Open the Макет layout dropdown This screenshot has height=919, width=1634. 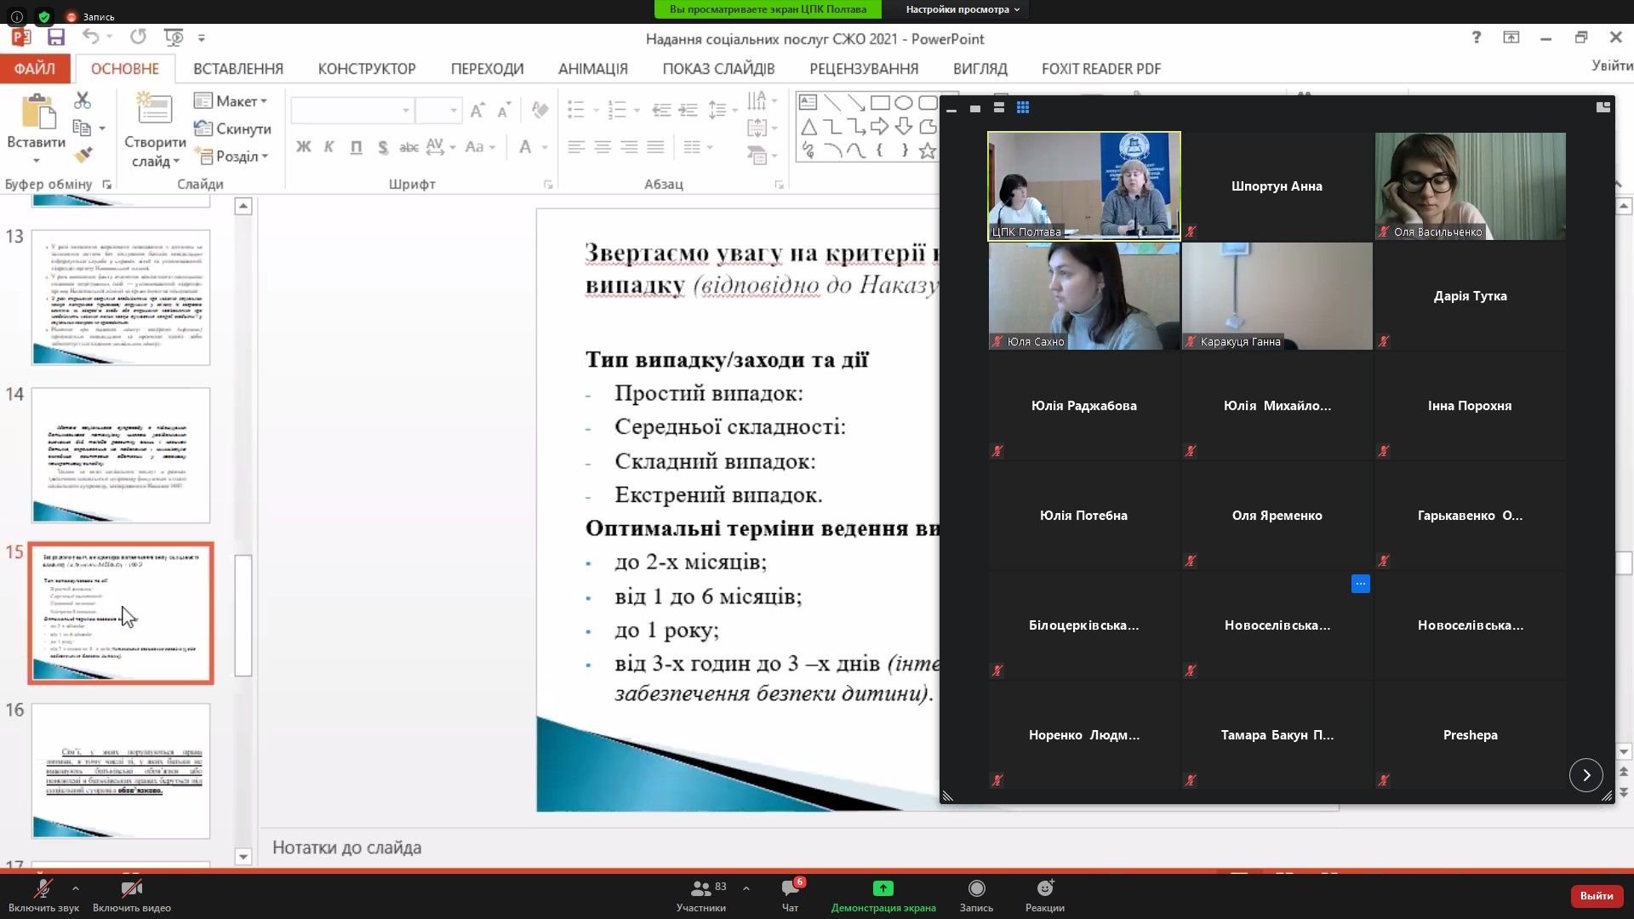tap(231, 101)
